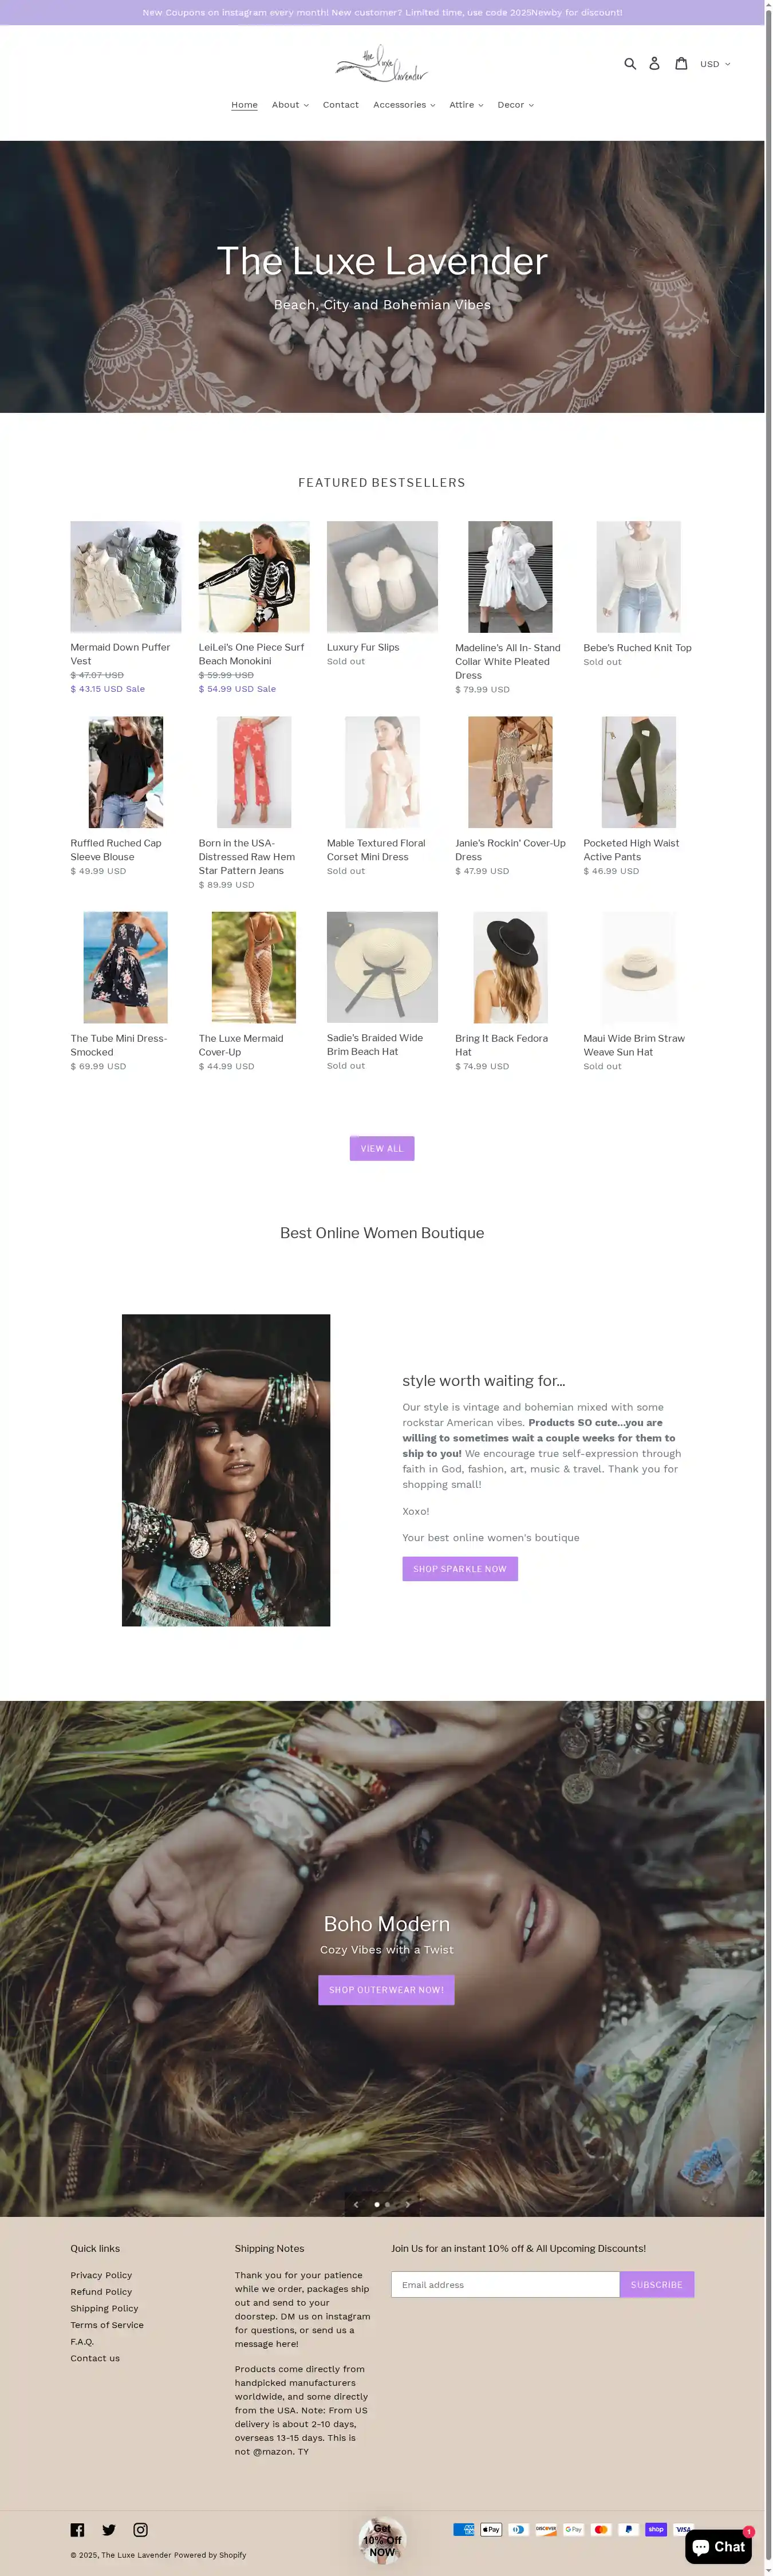The image size is (773, 2576).
Task: Go to the Contact page
Action: coord(340,105)
